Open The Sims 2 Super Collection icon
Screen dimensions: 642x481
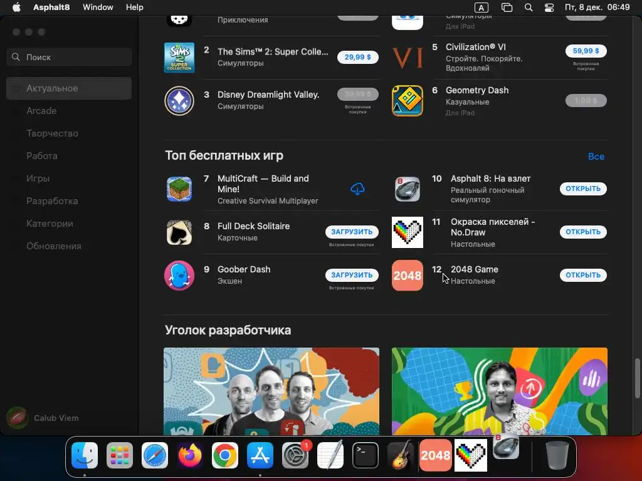pyautogui.click(x=179, y=58)
